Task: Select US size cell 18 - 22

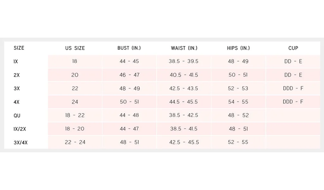Action: 75,115
